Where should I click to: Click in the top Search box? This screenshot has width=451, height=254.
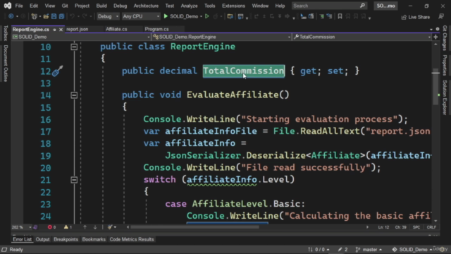pyautogui.click(x=329, y=6)
